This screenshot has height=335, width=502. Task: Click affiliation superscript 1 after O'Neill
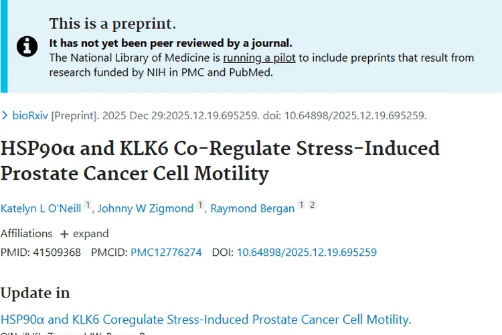[x=88, y=206]
